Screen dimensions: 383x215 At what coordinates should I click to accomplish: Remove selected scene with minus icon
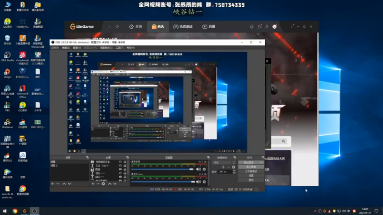coord(58,184)
